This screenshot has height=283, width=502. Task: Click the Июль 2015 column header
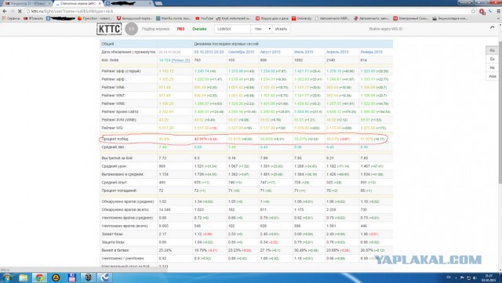point(304,52)
